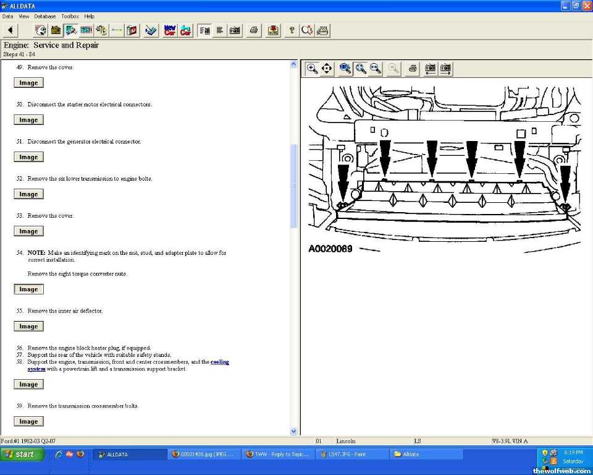Open Image button under step 52
The width and height of the screenshot is (593, 475).
tap(28, 194)
